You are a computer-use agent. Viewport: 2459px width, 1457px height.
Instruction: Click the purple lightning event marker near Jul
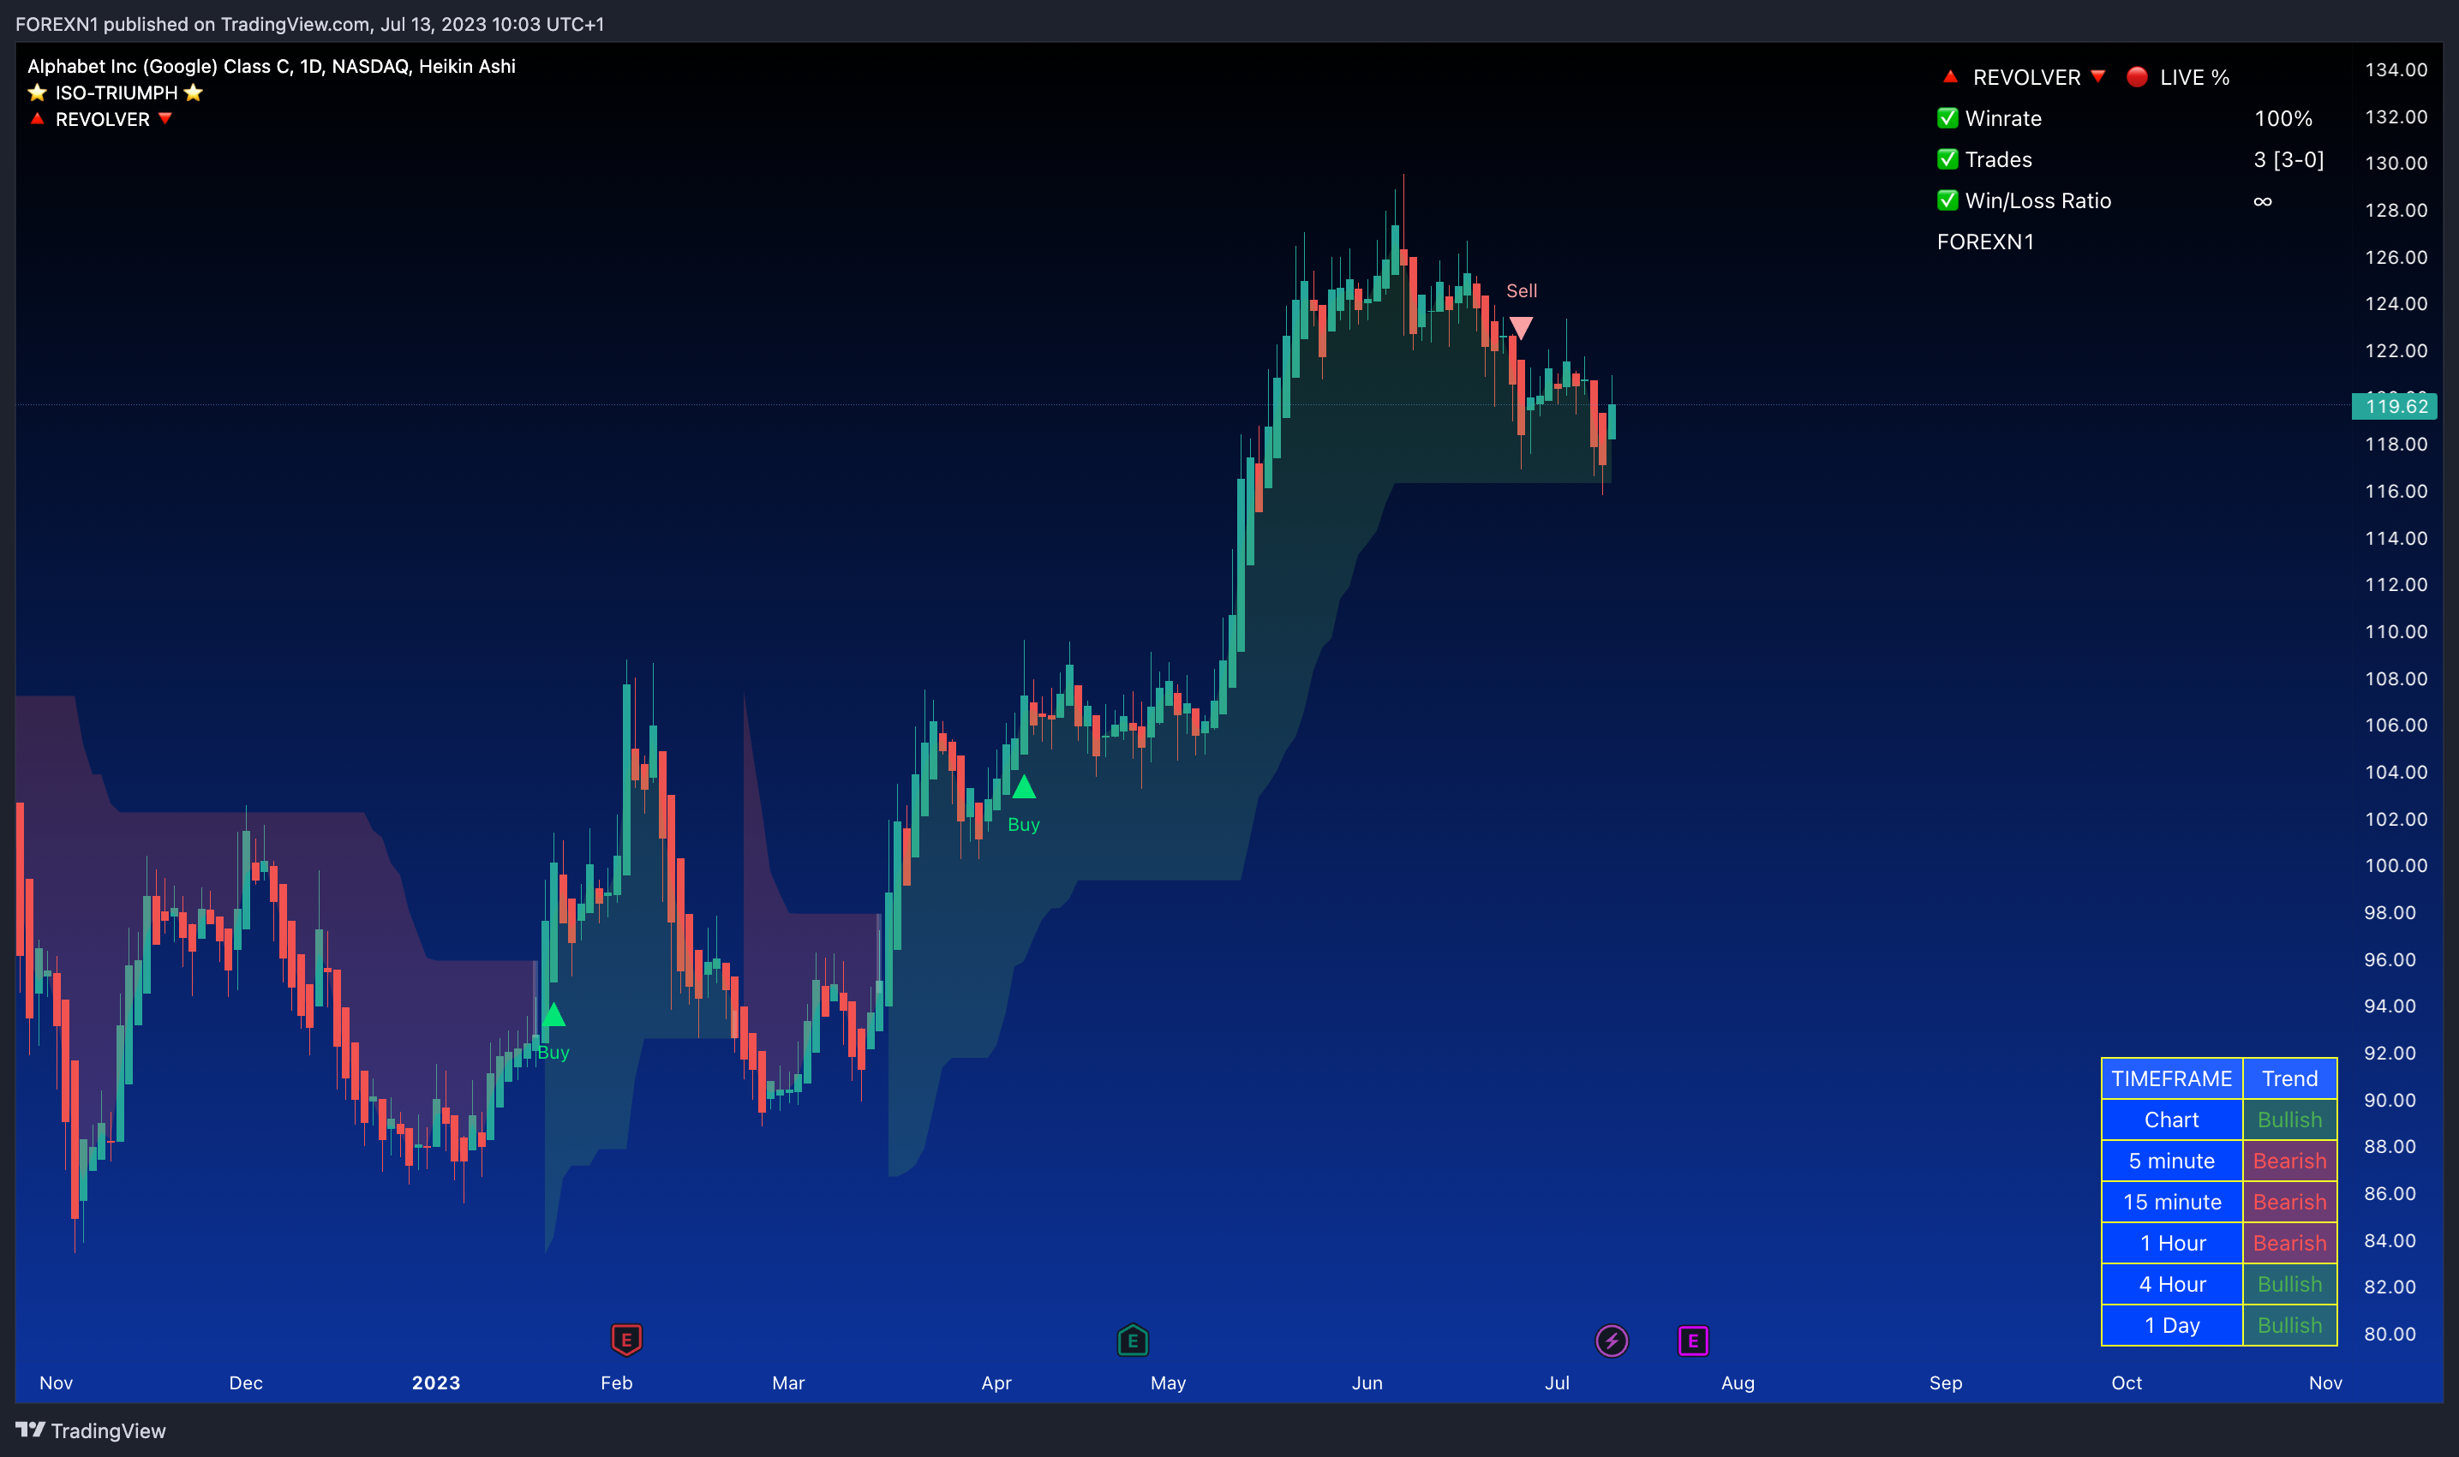(x=1612, y=1341)
